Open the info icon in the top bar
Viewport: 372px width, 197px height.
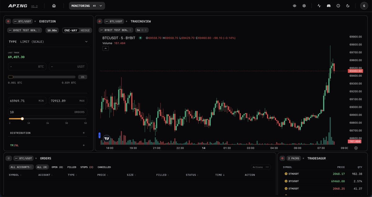tap(338, 6)
